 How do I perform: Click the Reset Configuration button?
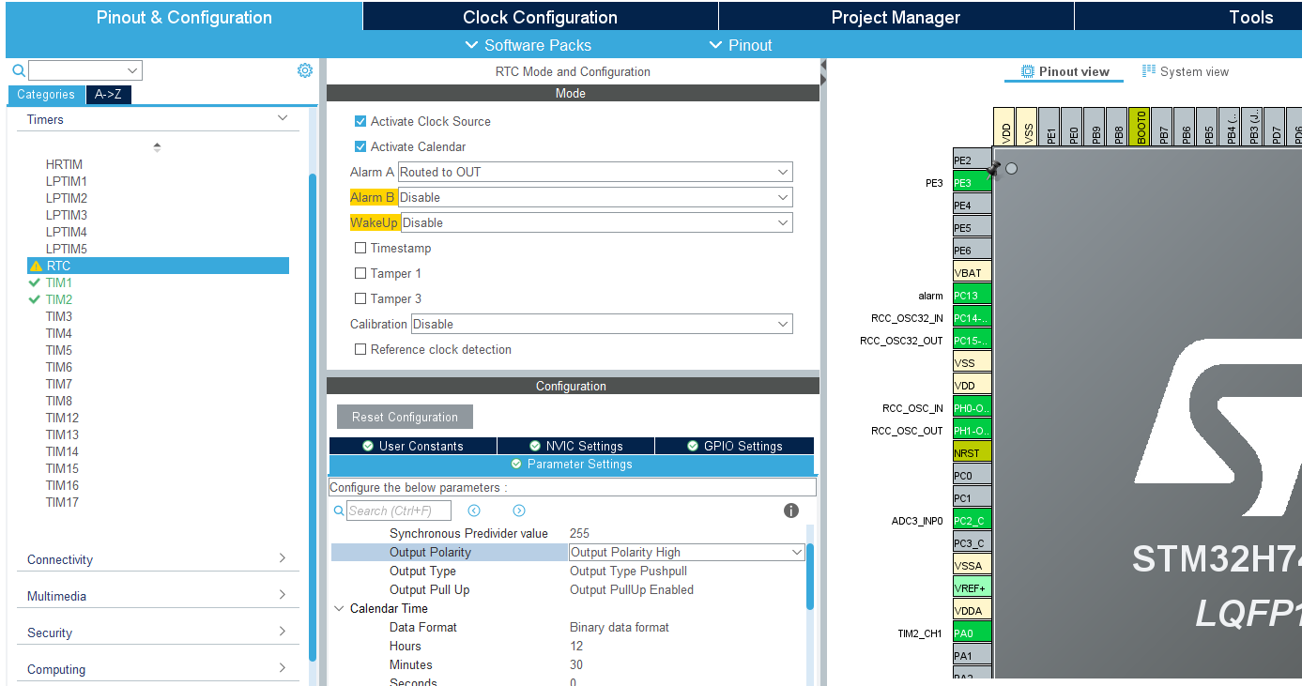click(x=405, y=417)
